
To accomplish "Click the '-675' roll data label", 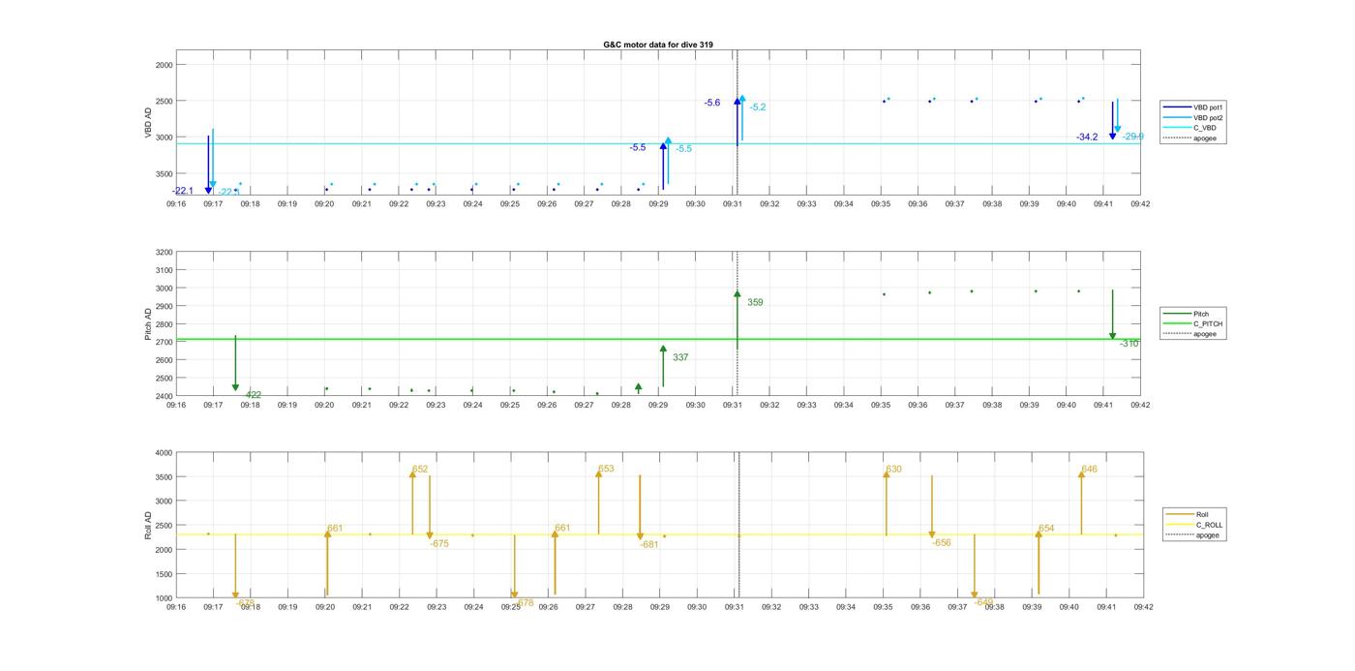I will [x=439, y=543].
